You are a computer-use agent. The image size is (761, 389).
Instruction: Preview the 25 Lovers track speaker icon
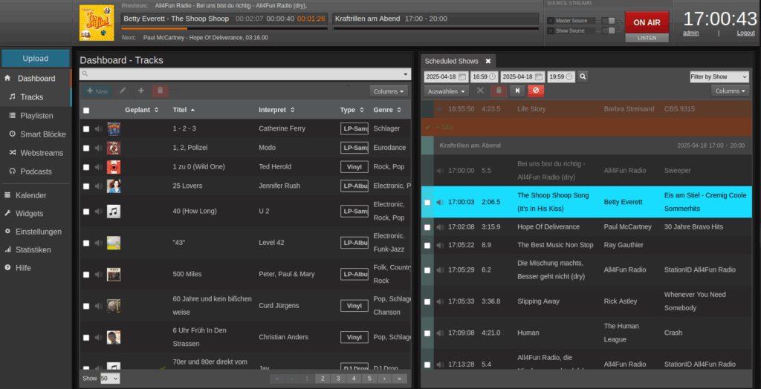click(99, 186)
